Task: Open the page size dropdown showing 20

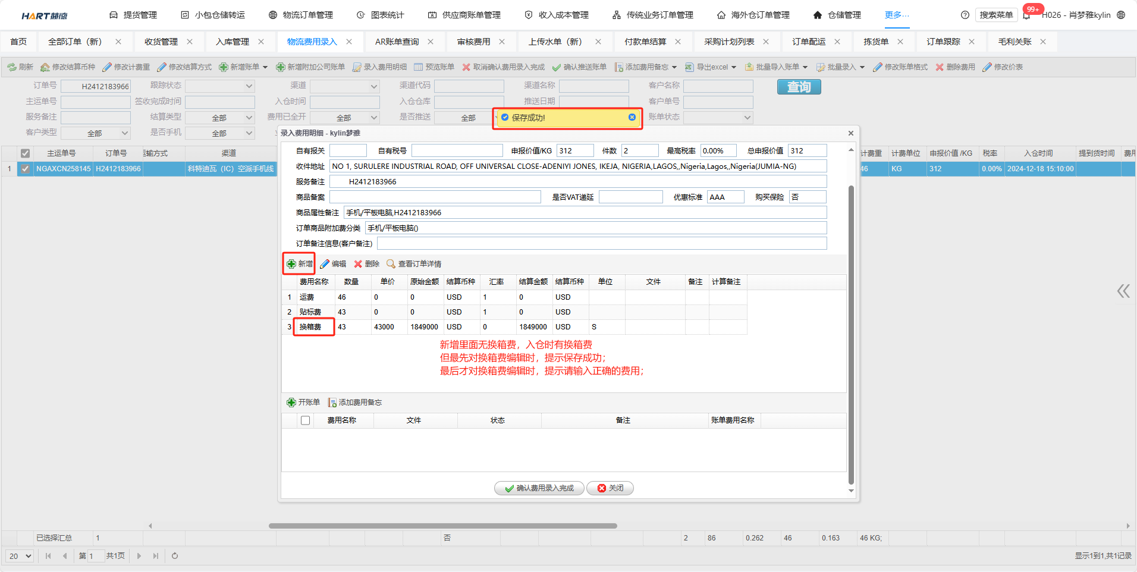Action: point(20,556)
